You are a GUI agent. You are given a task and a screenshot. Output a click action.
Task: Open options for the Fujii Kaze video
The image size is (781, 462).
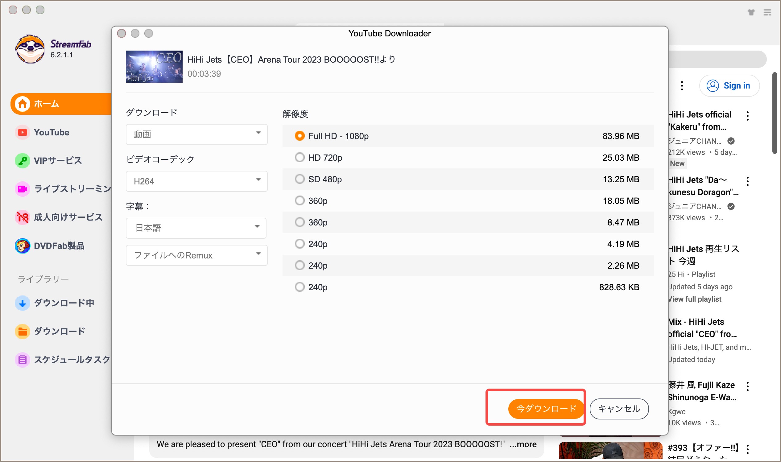[x=748, y=386]
